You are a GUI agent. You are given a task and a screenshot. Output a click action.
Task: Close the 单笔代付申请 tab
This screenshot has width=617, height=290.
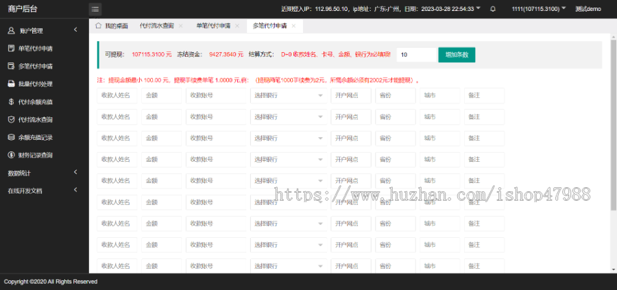point(237,26)
